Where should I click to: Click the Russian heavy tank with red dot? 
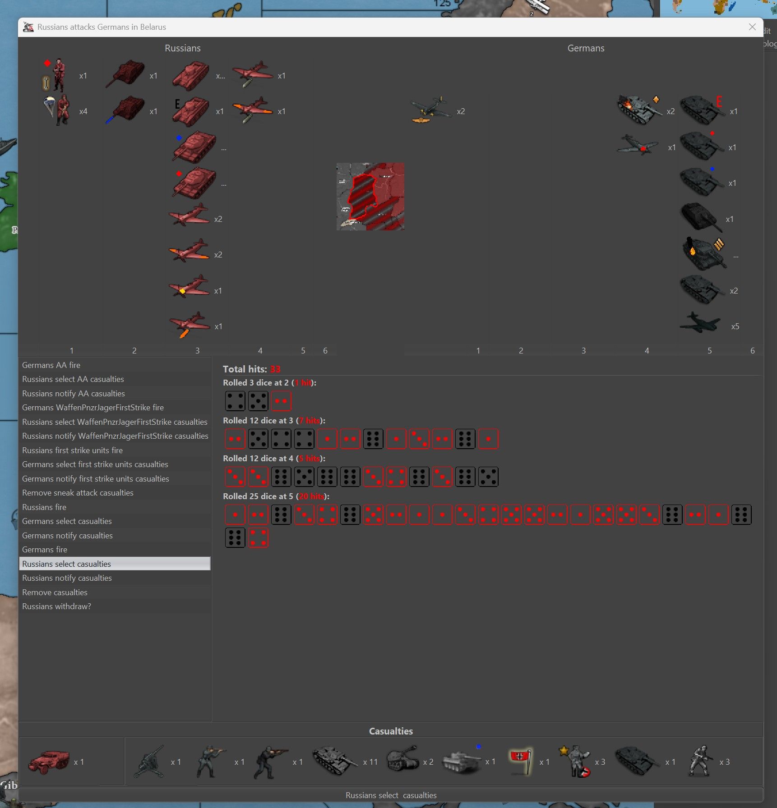pos(194,183)
